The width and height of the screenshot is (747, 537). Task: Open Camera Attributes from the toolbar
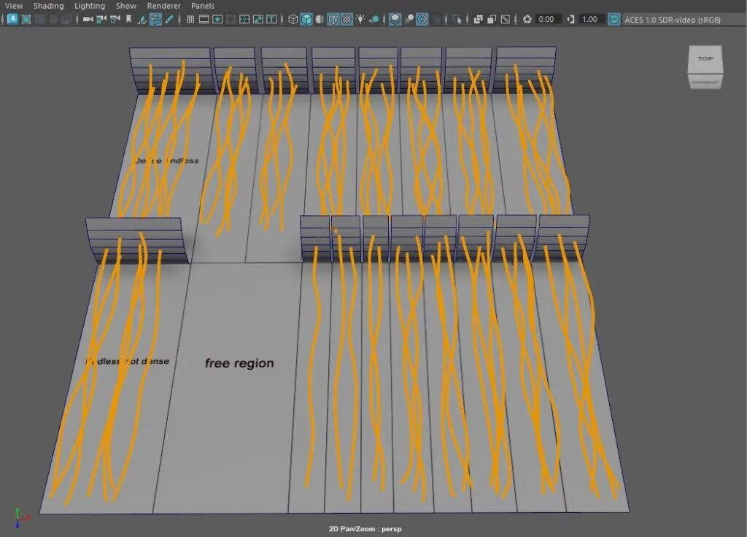click(115, 19)
